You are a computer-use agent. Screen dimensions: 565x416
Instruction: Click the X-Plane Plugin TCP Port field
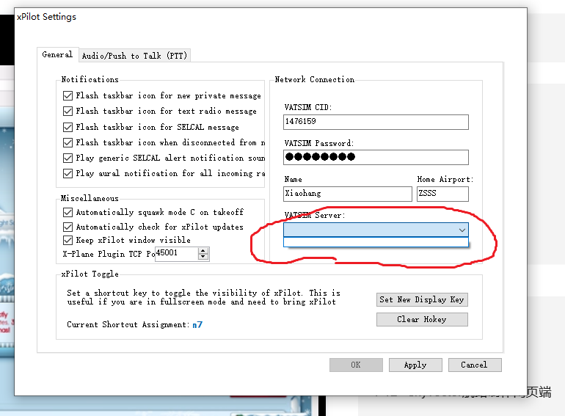[177, 254]
